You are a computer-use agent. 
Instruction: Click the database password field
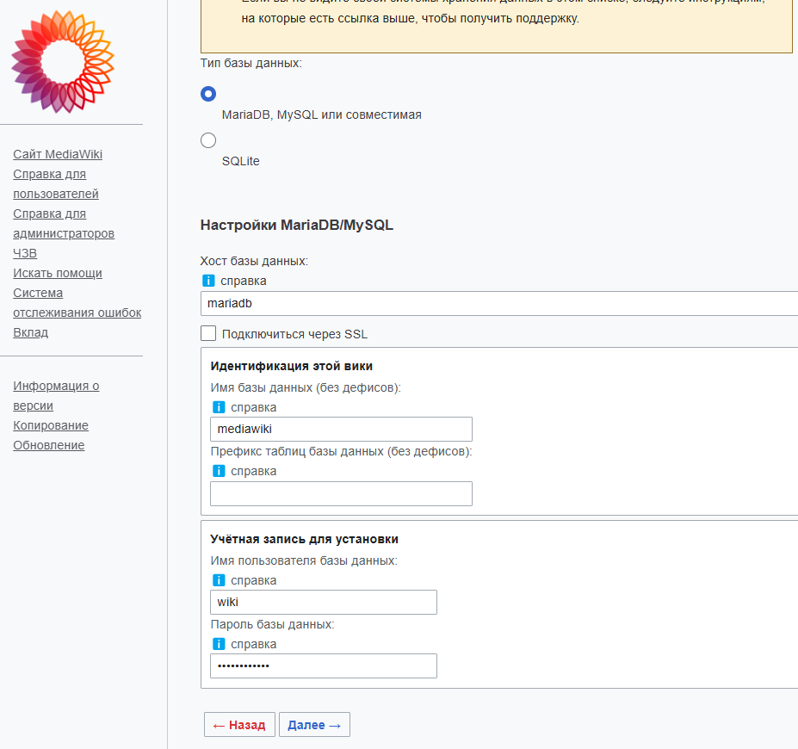click(324, 665)
